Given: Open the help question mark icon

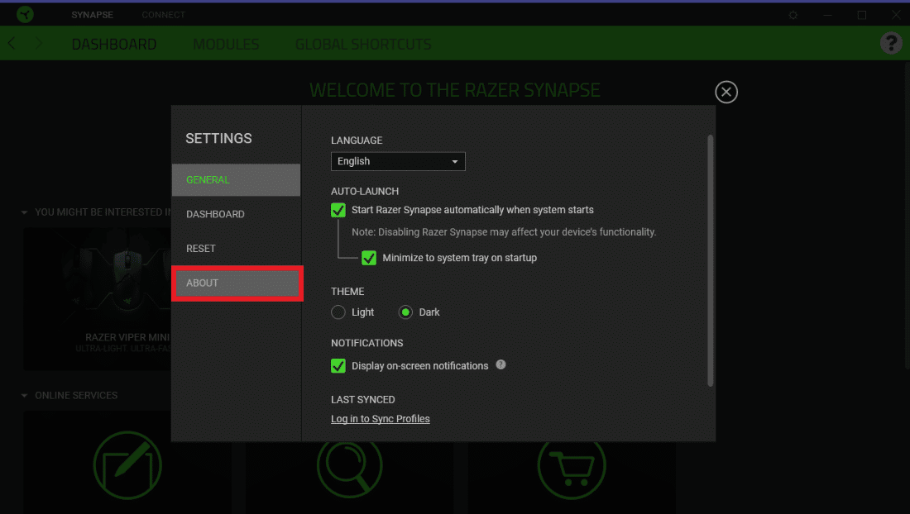Looking at the screenshot, I should point(891,43).
